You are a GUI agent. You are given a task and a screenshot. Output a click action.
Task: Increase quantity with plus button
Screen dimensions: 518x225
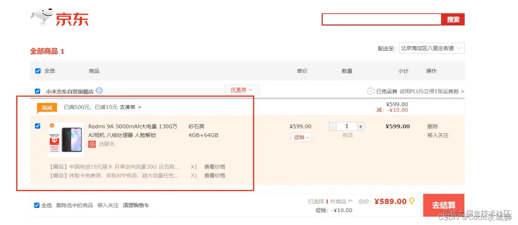(x=360, y=126)
